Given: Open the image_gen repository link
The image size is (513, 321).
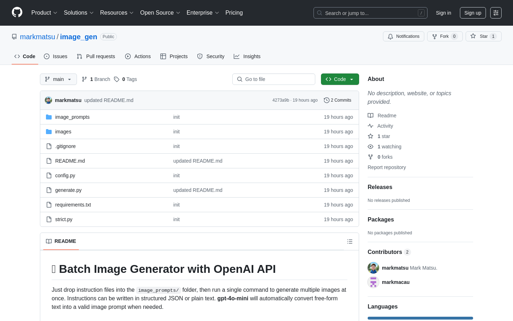Looking at the screenshot, I should coord(78,37).
